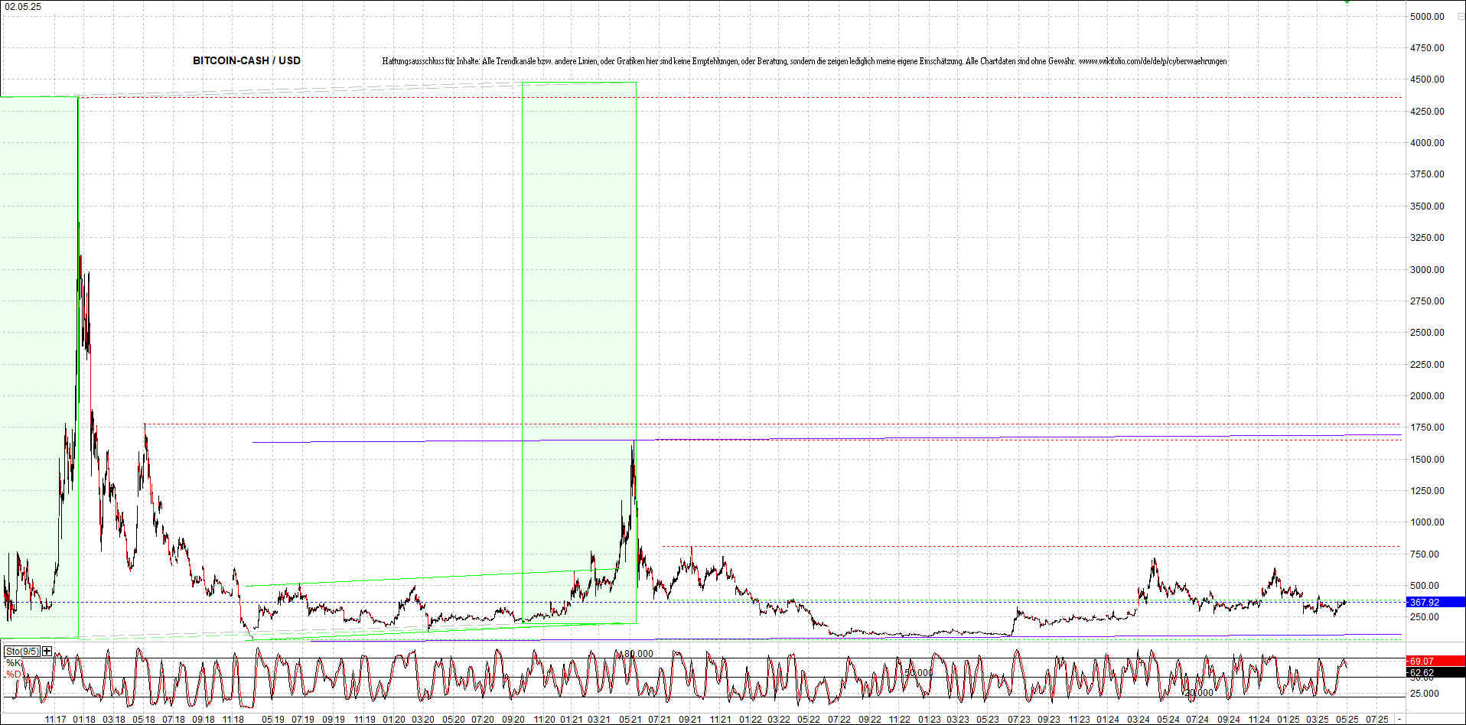Click the Sto(9/5) stochastic indicator label
The height and width of the screenshot is (725, 1466).
point(22,651)
